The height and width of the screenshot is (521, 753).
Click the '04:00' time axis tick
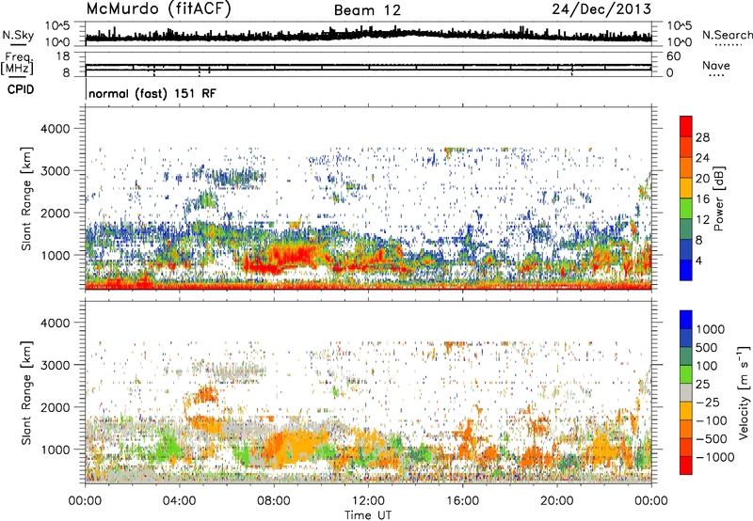pyautogui.click(x=180, y=500)
